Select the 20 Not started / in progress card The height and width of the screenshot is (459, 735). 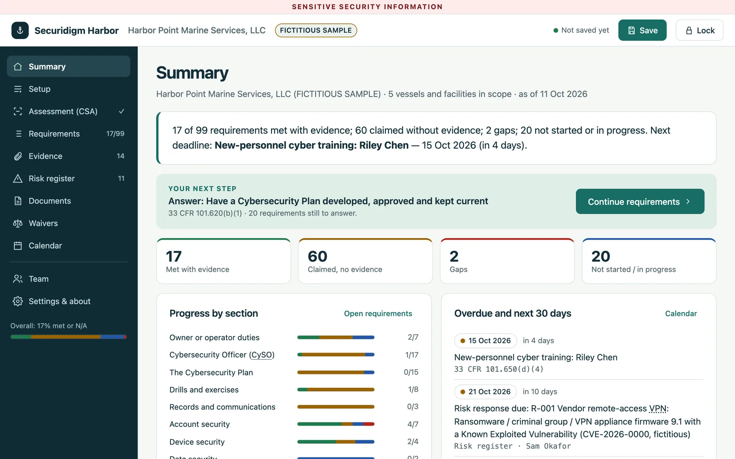(x=649, y=261)
